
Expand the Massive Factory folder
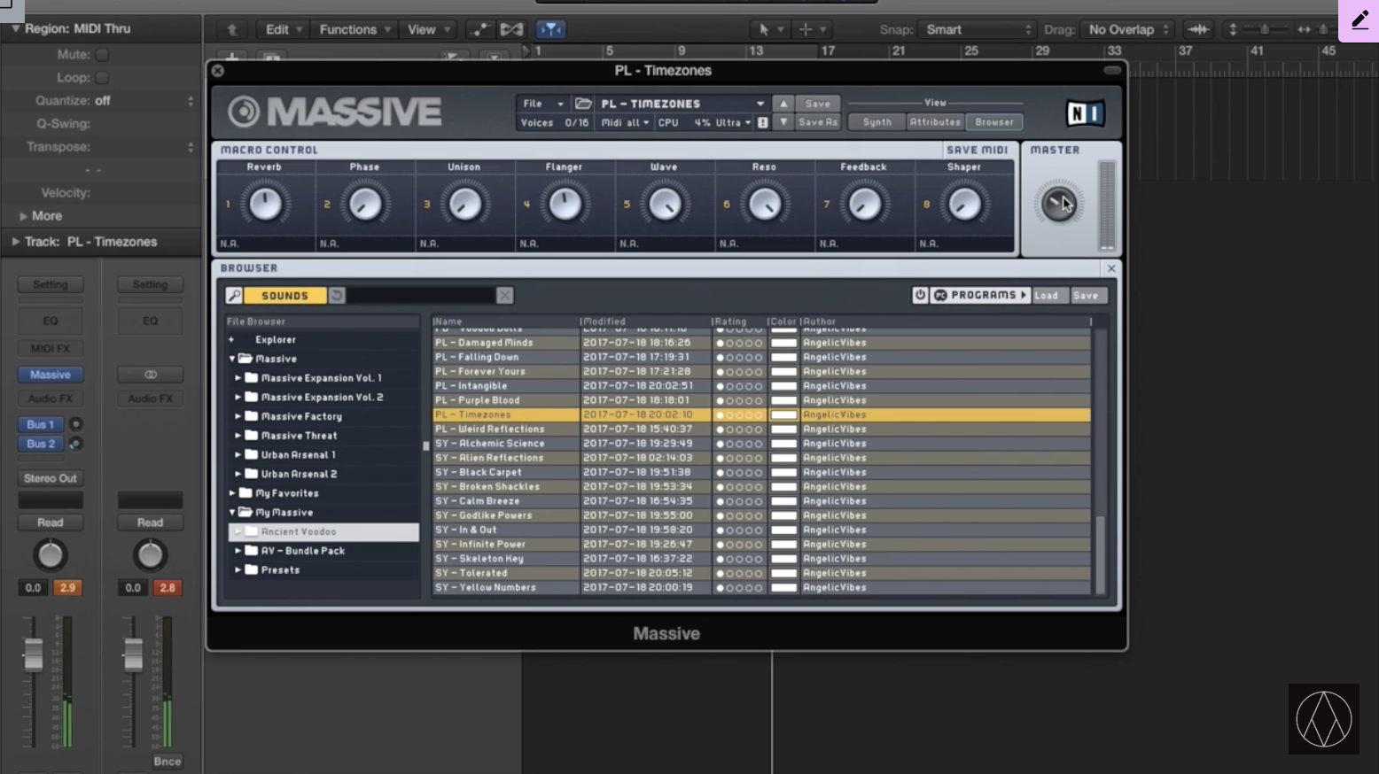coord(238,416)
